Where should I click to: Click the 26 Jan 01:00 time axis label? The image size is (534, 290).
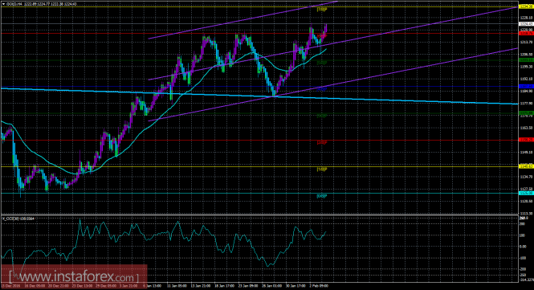(272, 286)
